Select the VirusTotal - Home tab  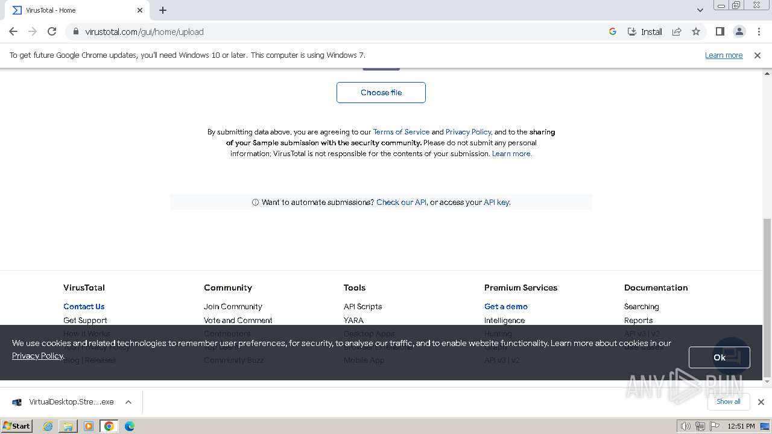(77, 10)
